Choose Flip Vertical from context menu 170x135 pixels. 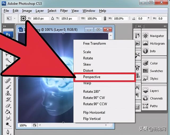tap(104, 119)
